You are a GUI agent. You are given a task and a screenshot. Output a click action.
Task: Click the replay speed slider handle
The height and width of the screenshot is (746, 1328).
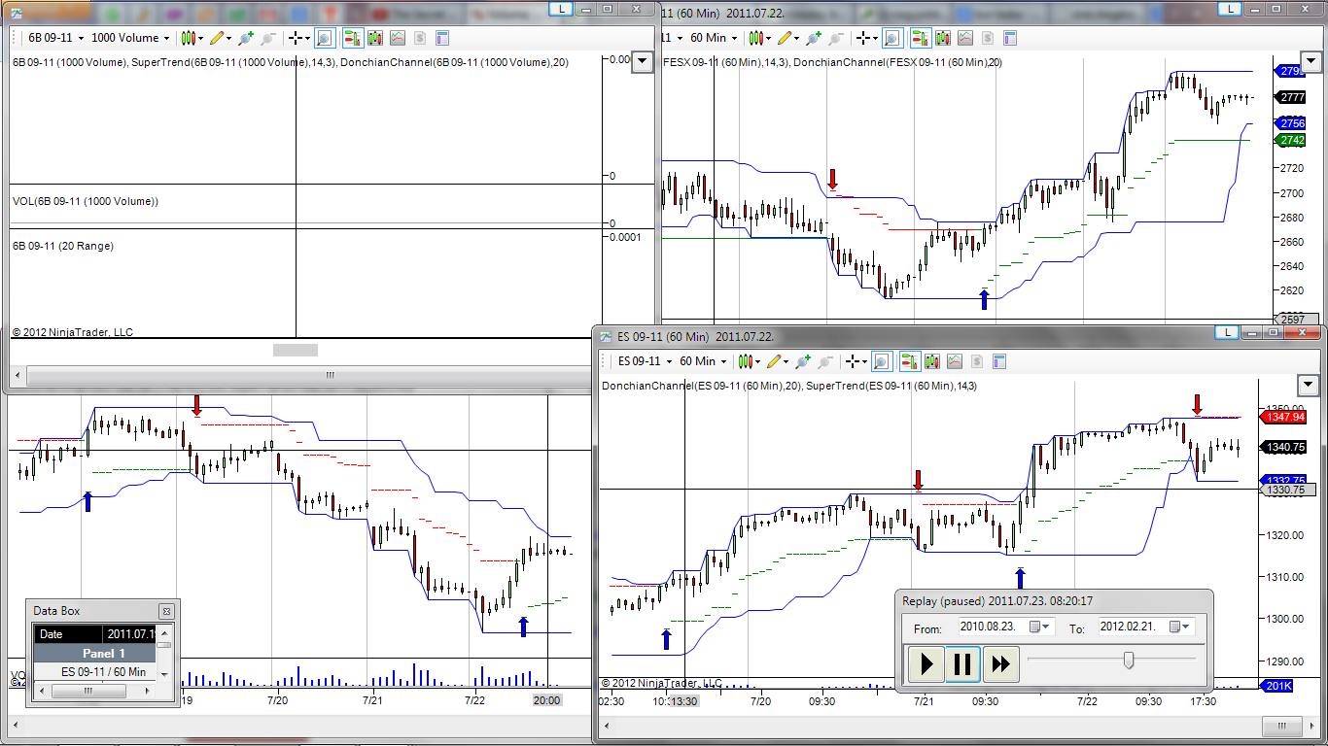click(x=1129, y=661)
